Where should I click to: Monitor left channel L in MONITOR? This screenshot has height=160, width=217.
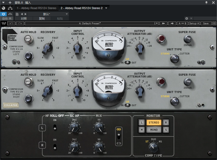point(142,123)
